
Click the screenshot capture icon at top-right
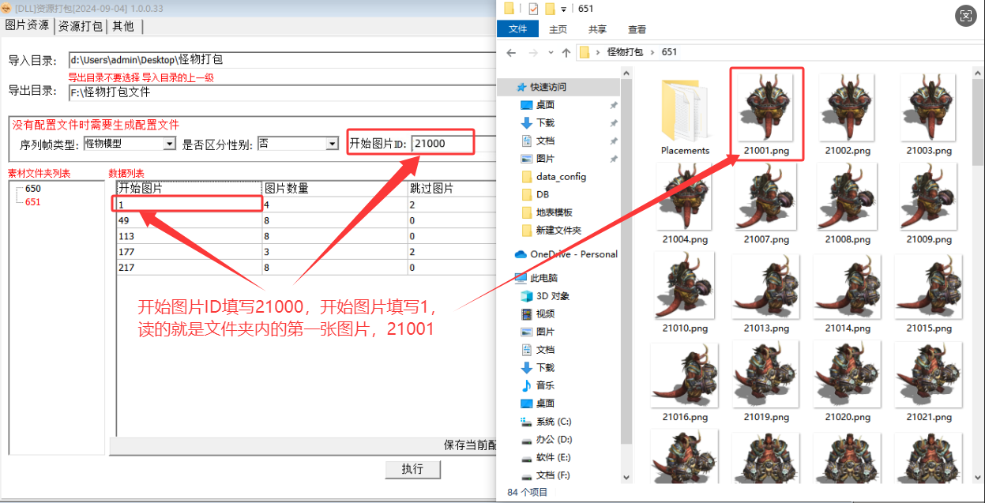(965, 16)
